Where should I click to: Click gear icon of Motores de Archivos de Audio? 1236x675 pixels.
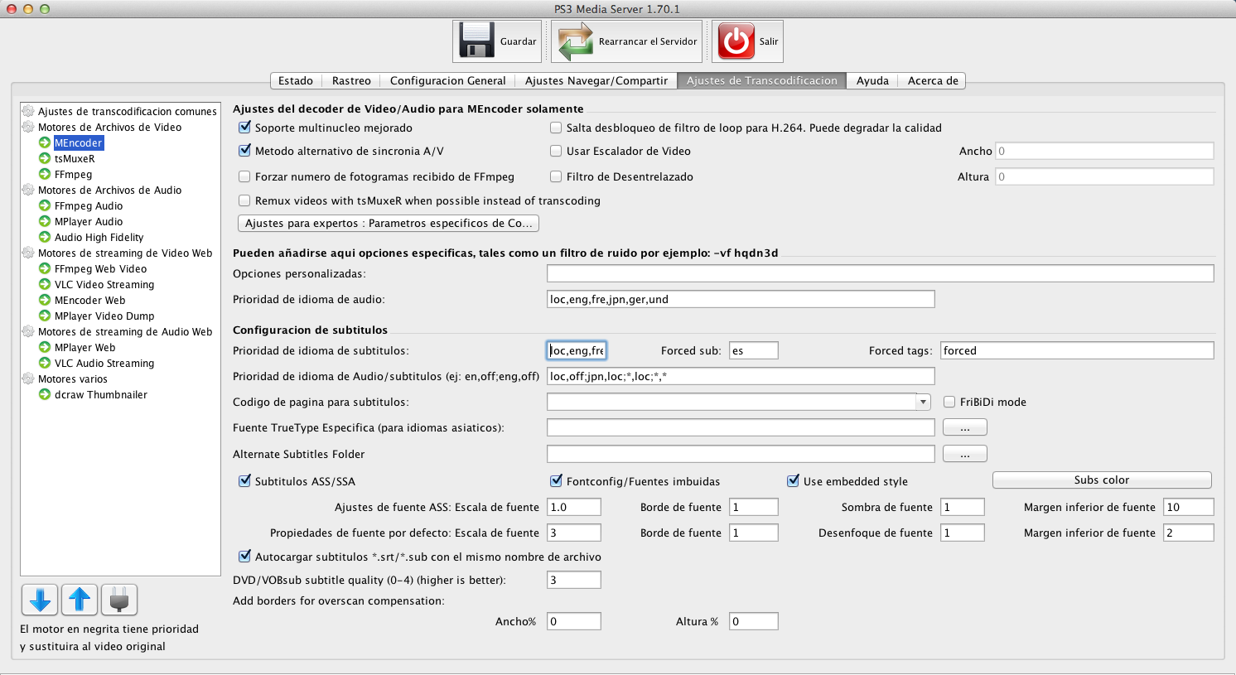pyautogui.click(x=29, y=190)
